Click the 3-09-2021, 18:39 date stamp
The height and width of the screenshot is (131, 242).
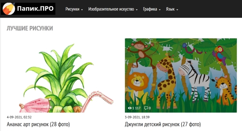[x=137, y=117]
